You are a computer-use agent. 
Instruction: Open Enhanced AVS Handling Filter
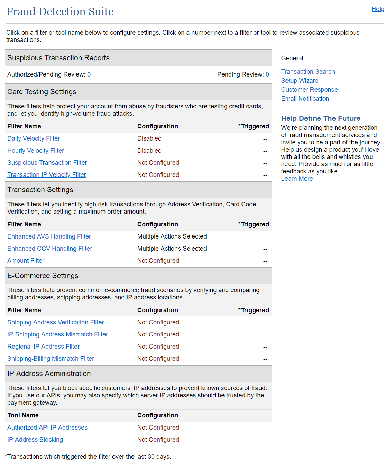tap(49, 236)
